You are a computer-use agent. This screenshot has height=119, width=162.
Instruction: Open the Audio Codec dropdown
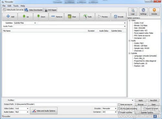point(22,112)
